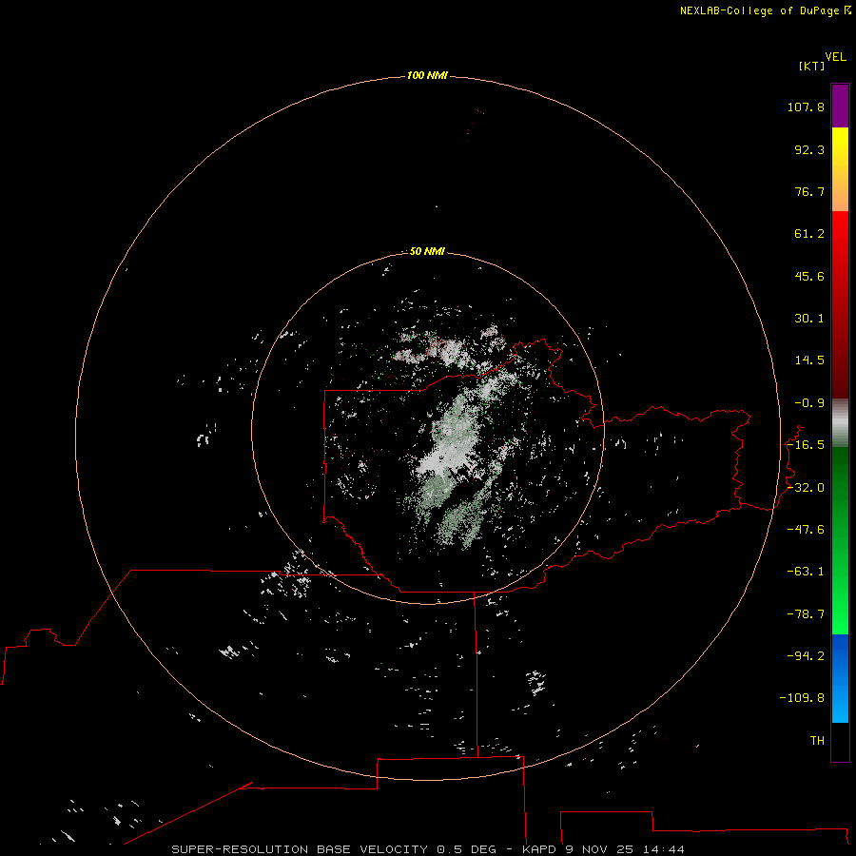Click the 107.8 velocity scale value
Viewport: 856px width, 856px height.
(x=806, y=107)
